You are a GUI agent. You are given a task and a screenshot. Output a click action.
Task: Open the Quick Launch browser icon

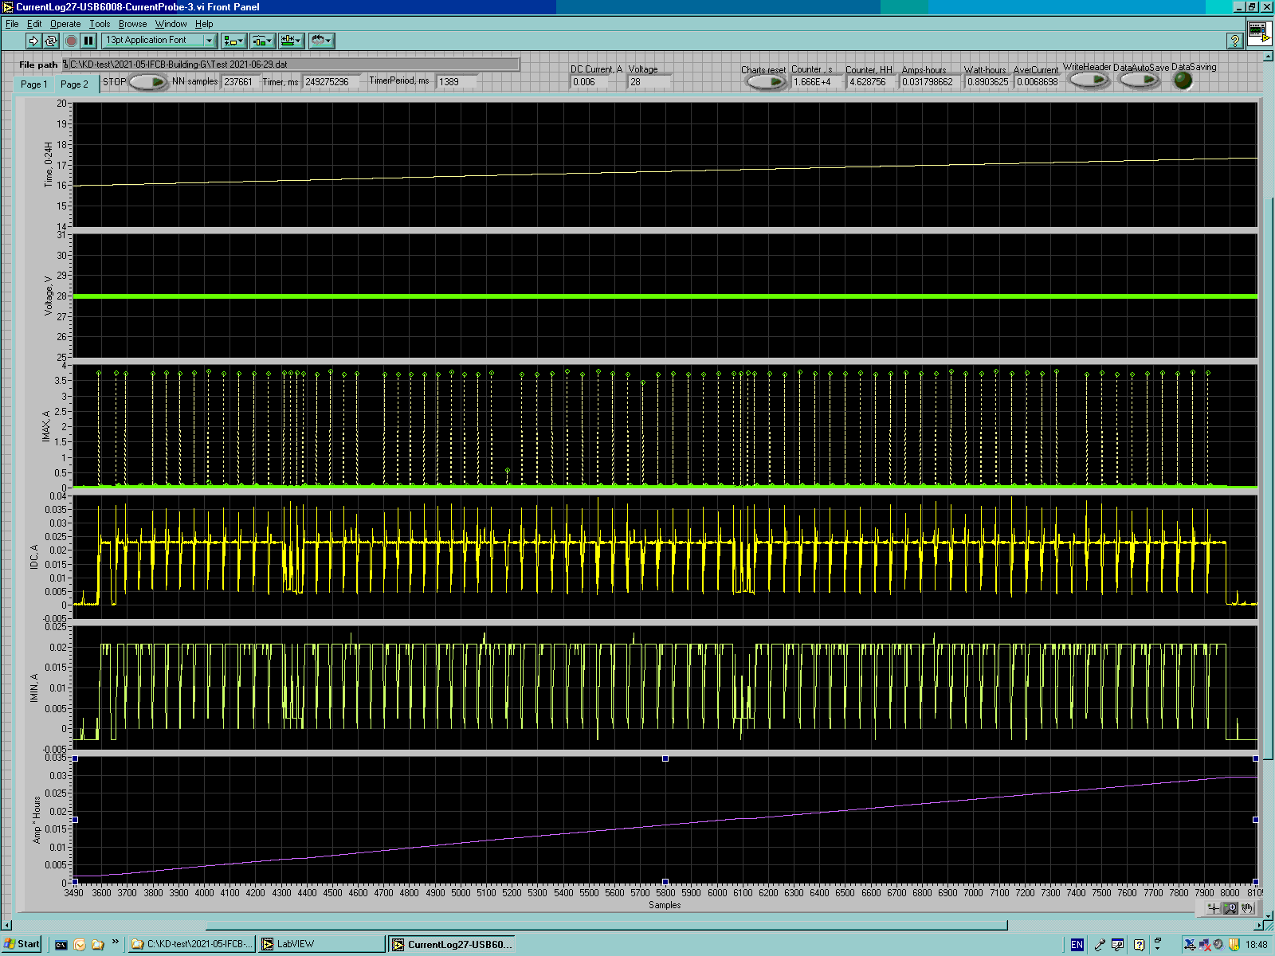pyautogui.click(x=80, y=945)
